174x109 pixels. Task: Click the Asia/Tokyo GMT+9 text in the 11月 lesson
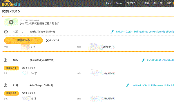click(41, 85)
